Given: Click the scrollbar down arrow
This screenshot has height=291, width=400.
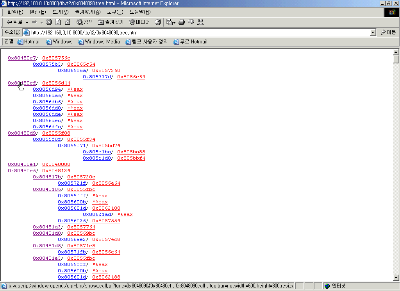Looking at the screenshot, I should pyautogui.click(x=396, y=278).
